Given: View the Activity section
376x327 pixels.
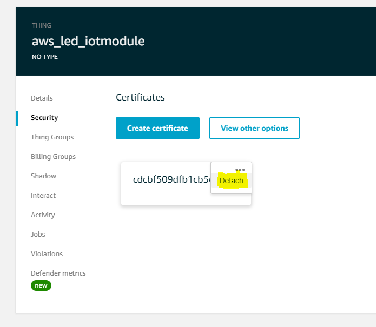Looking at the screenshot, I should point(43,215).
